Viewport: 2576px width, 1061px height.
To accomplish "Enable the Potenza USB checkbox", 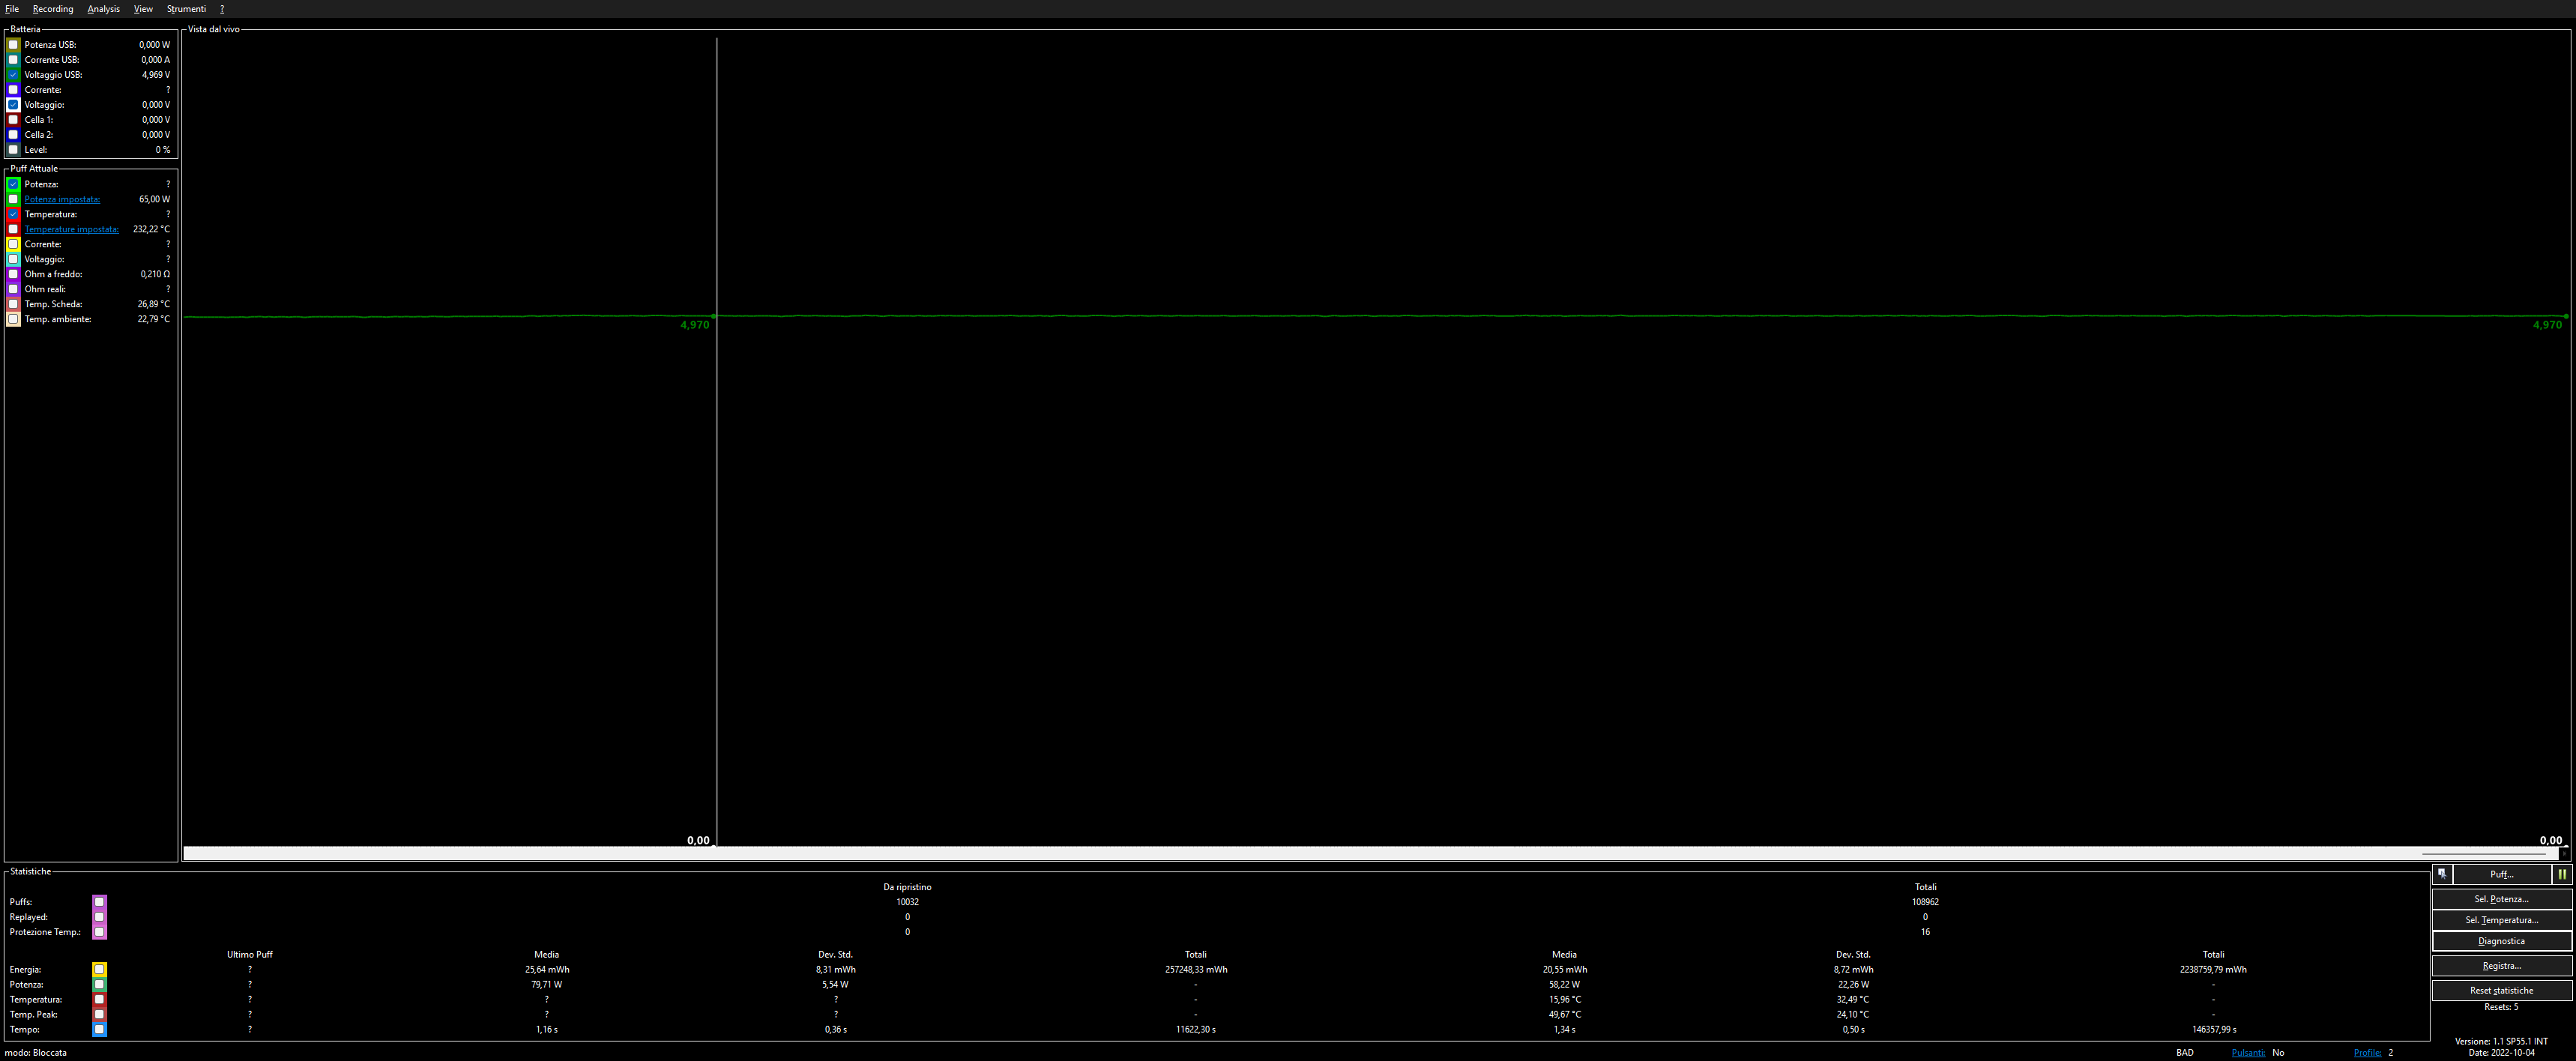I will click(14, 45).
